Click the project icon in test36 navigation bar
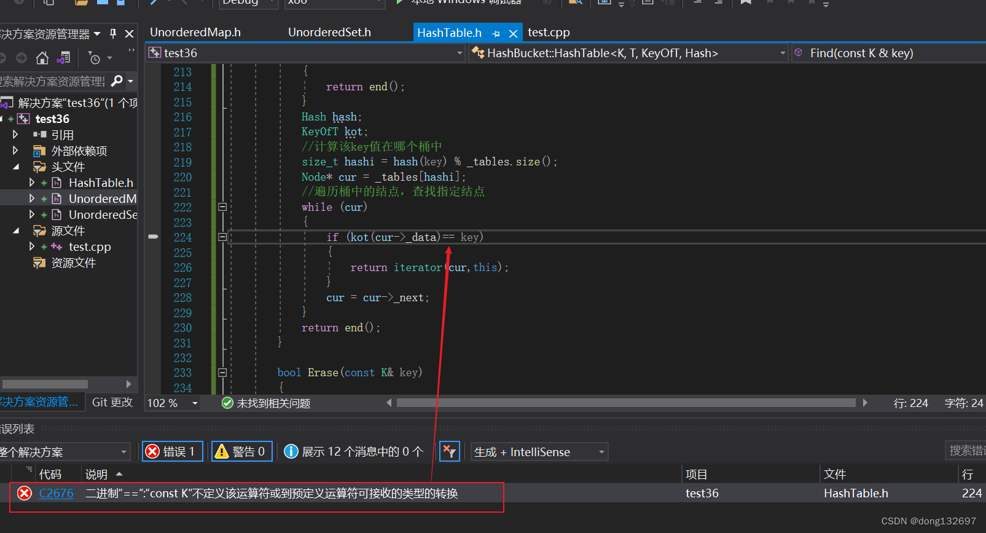Viewport: 986px width, 533px height. point(155,53)
